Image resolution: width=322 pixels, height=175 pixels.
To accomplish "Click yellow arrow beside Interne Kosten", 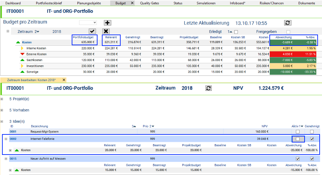I will [x=22, y=48].
